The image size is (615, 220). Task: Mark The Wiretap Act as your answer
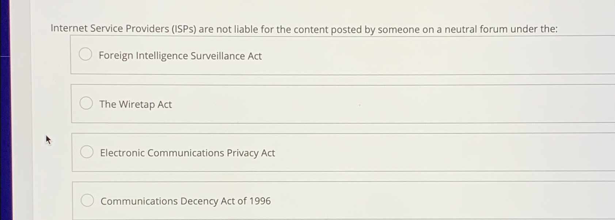[86, 103]
